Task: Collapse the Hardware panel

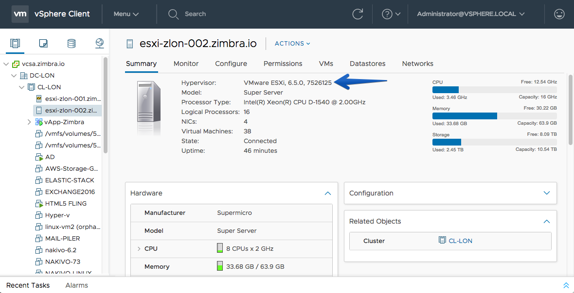Action: (328, 194)
